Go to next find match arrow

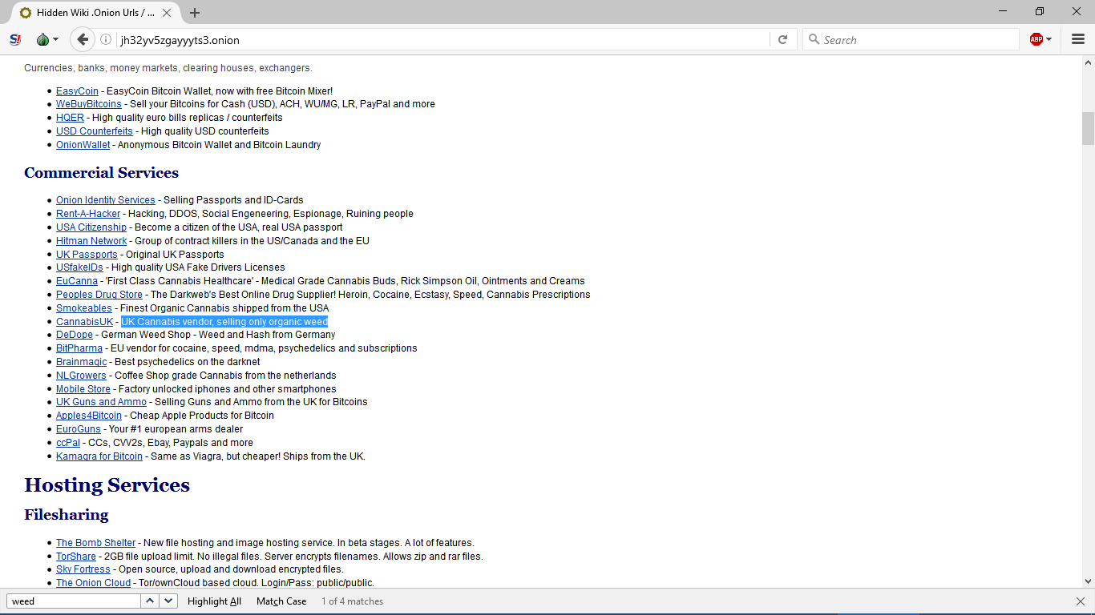click(168, 601)
